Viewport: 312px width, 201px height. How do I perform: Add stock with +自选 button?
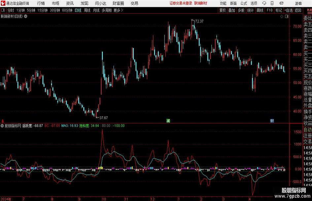coord(289,10)
